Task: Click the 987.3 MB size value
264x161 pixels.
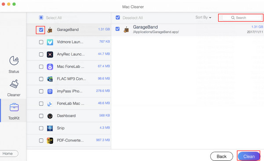Action: click(103, 140)
